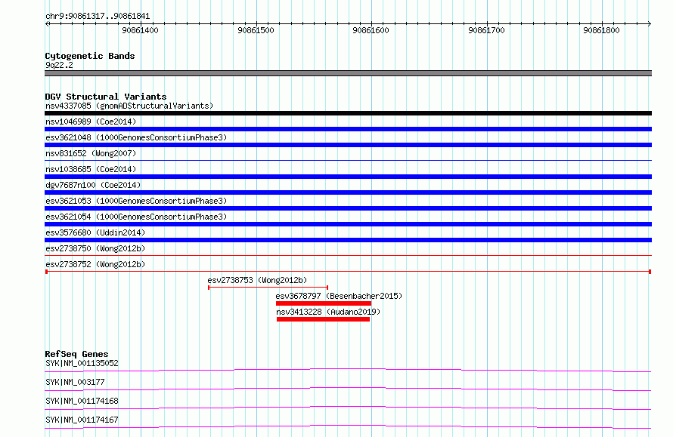Click the 90861800 ruler tick label
This screenshot has width=673, height=437.
(601, 30)
